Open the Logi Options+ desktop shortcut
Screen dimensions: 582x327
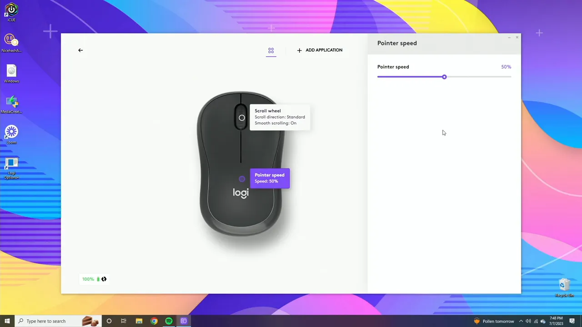click(x=11, y=168)
